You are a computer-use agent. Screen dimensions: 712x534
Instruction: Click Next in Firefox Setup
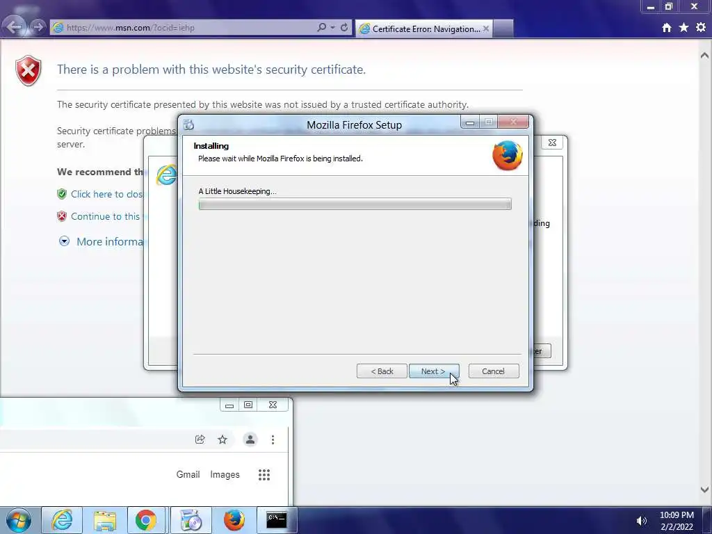[434, 371]
